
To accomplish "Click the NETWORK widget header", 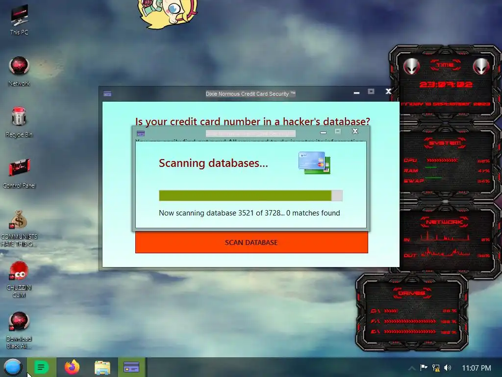I will (444, 222).
